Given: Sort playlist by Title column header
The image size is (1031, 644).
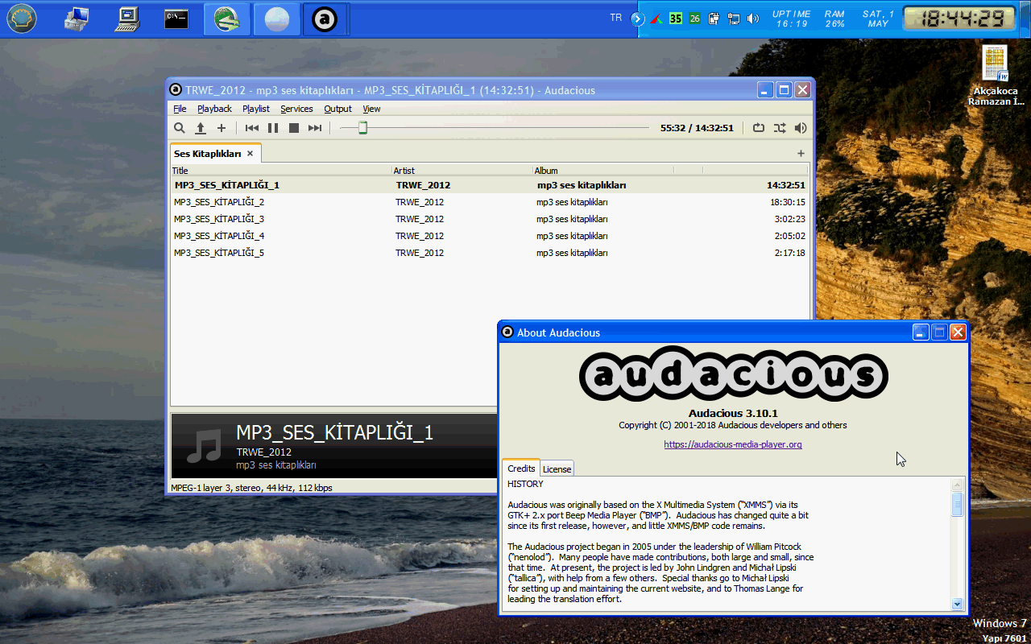Looking at the screenshot, I should click(x=280, y=170).
